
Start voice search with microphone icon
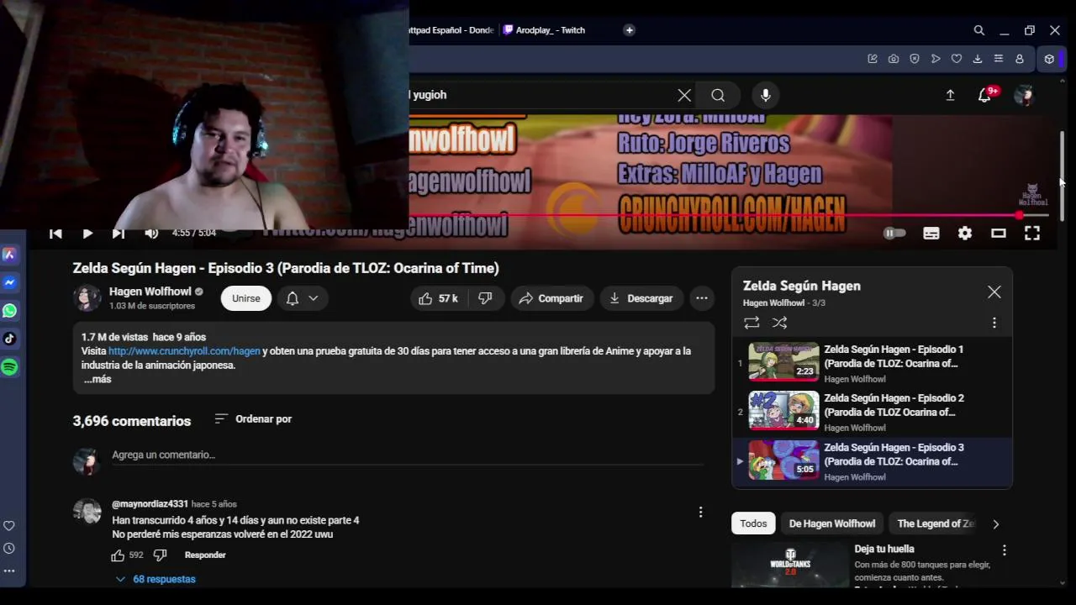[x=766, y=95]
